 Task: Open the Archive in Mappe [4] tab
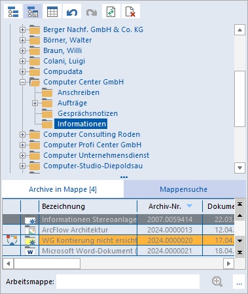coord(63,189)
